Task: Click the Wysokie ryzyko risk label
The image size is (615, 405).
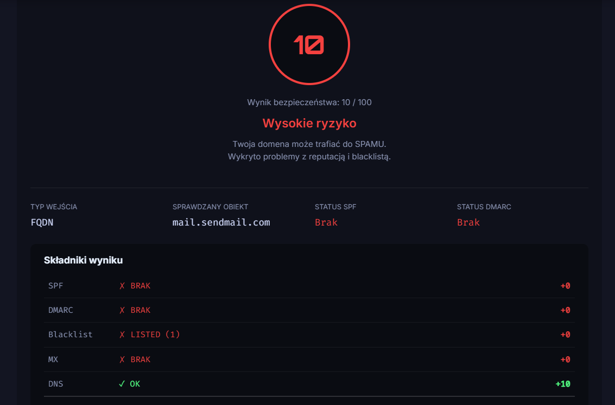Action: 309,123
